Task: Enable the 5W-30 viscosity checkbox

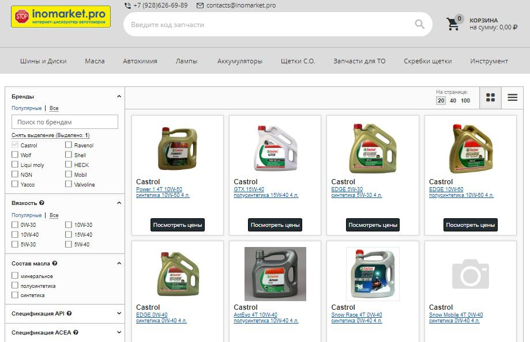Action: pos(15,244)
